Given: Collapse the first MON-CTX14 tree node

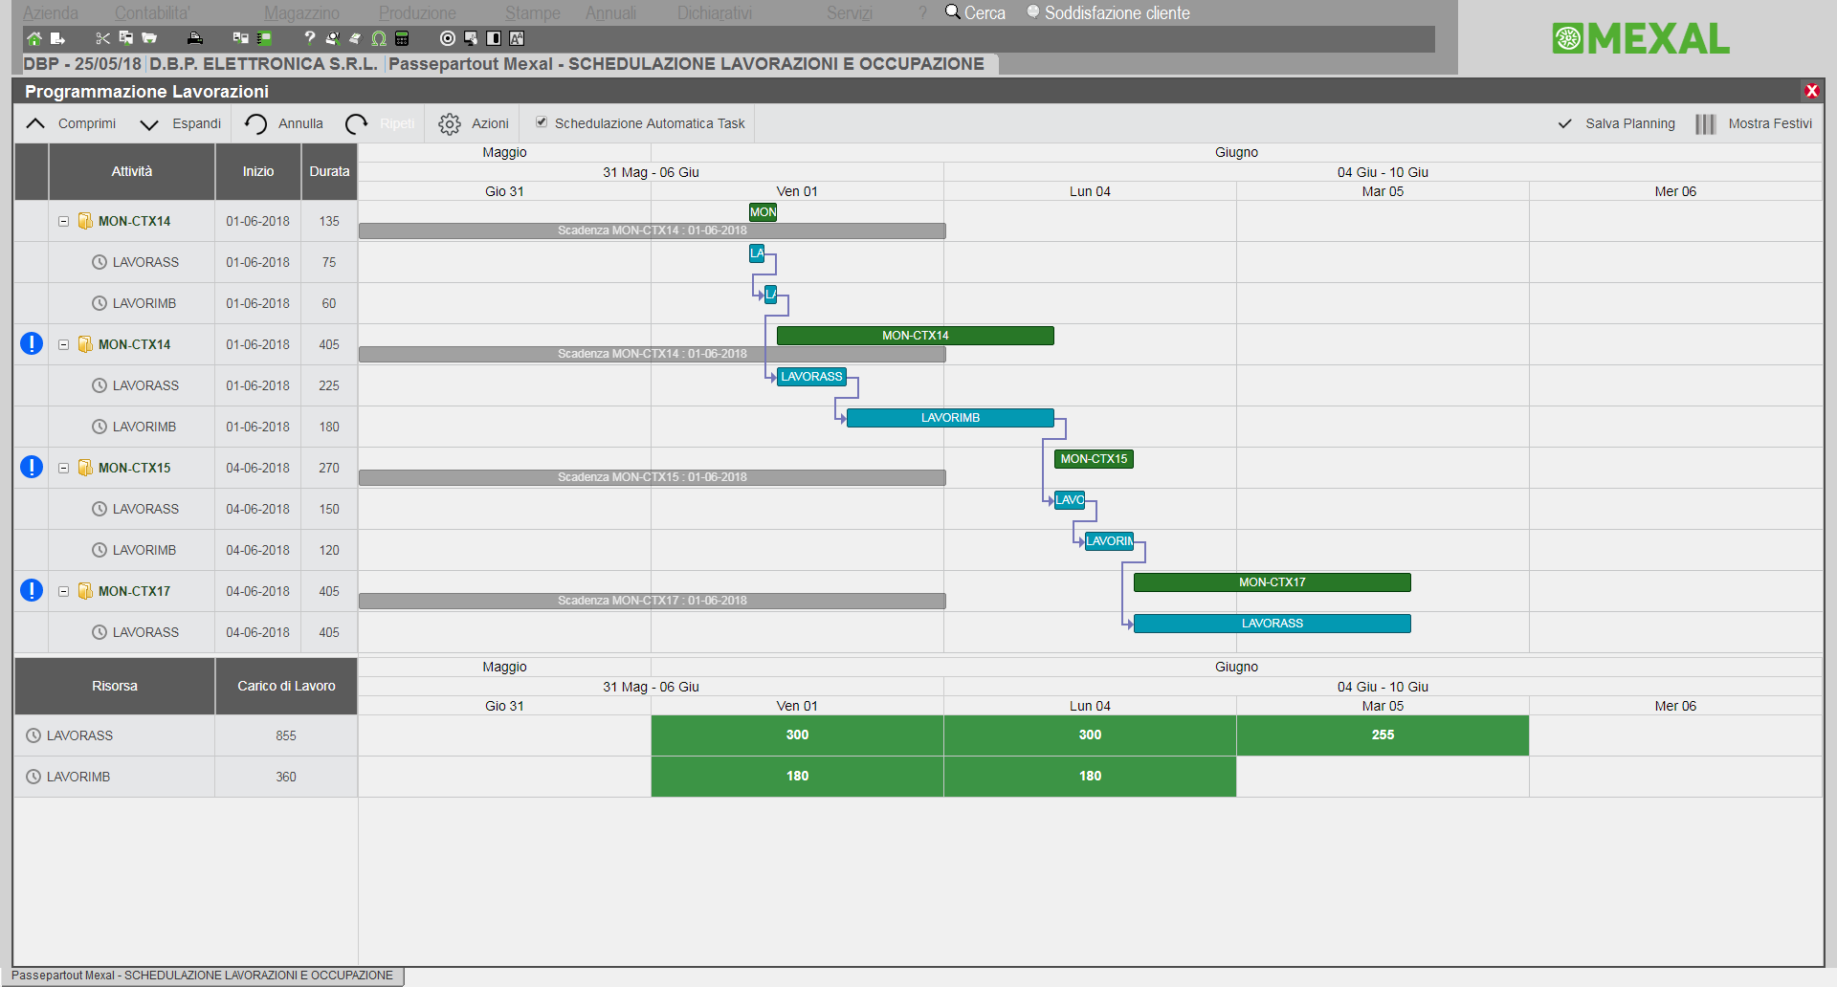Looking at the screenshot, I should click(x=63, y=221).
